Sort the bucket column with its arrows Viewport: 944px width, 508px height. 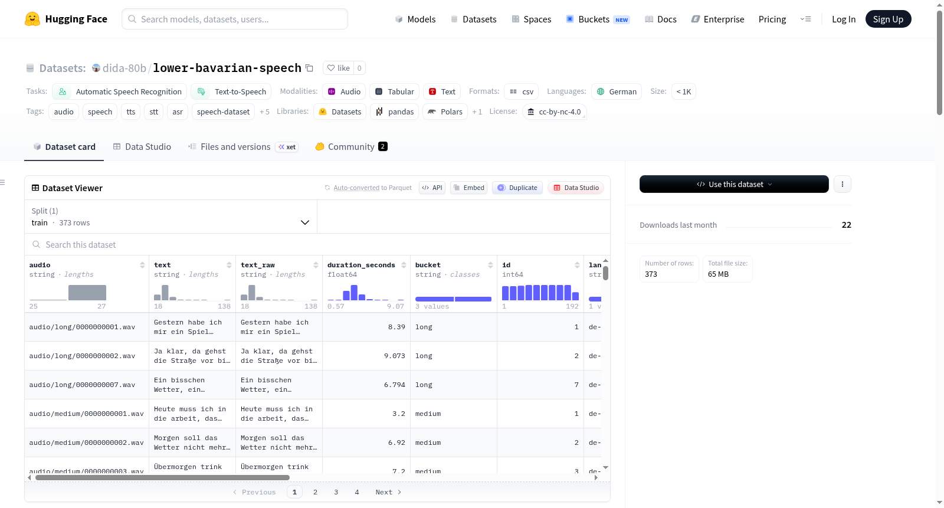pyautogui.click(x=490, y=265)
